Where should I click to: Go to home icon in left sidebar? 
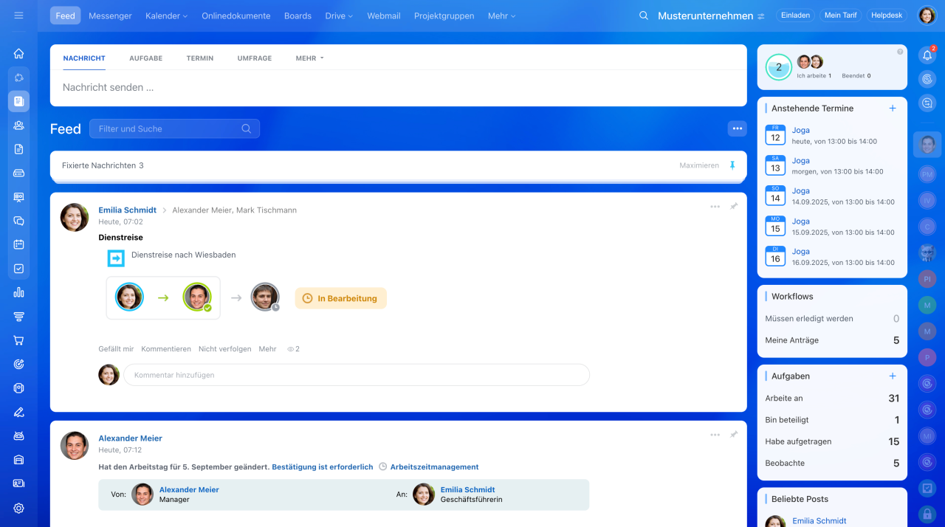[18, 53]
